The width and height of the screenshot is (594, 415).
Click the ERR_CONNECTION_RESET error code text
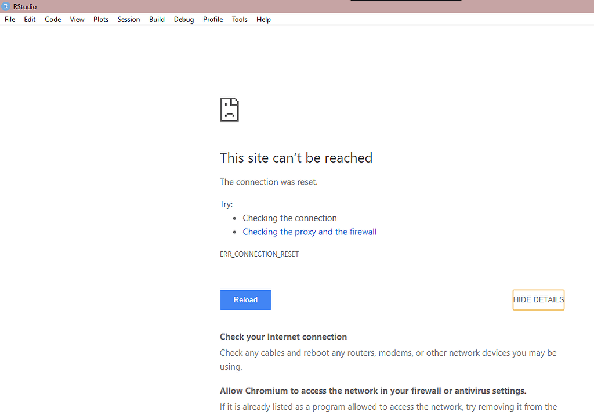pos(259,254)
